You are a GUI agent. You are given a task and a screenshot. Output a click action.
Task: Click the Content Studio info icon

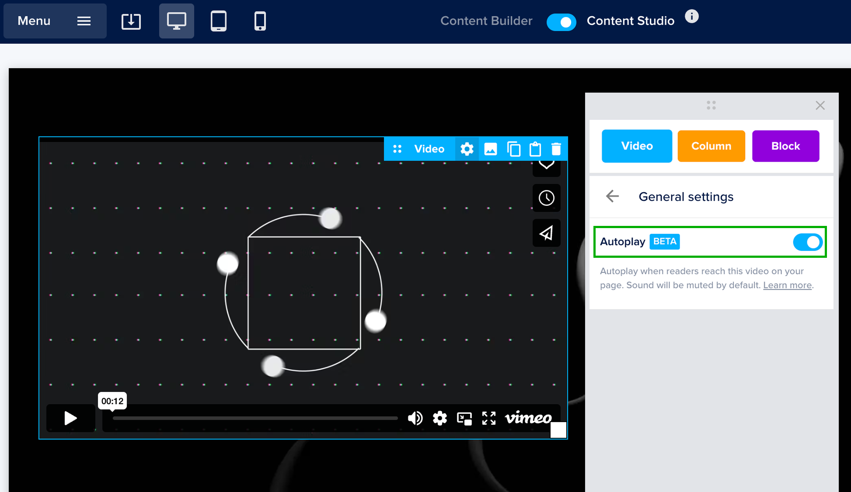click(692, 17)
